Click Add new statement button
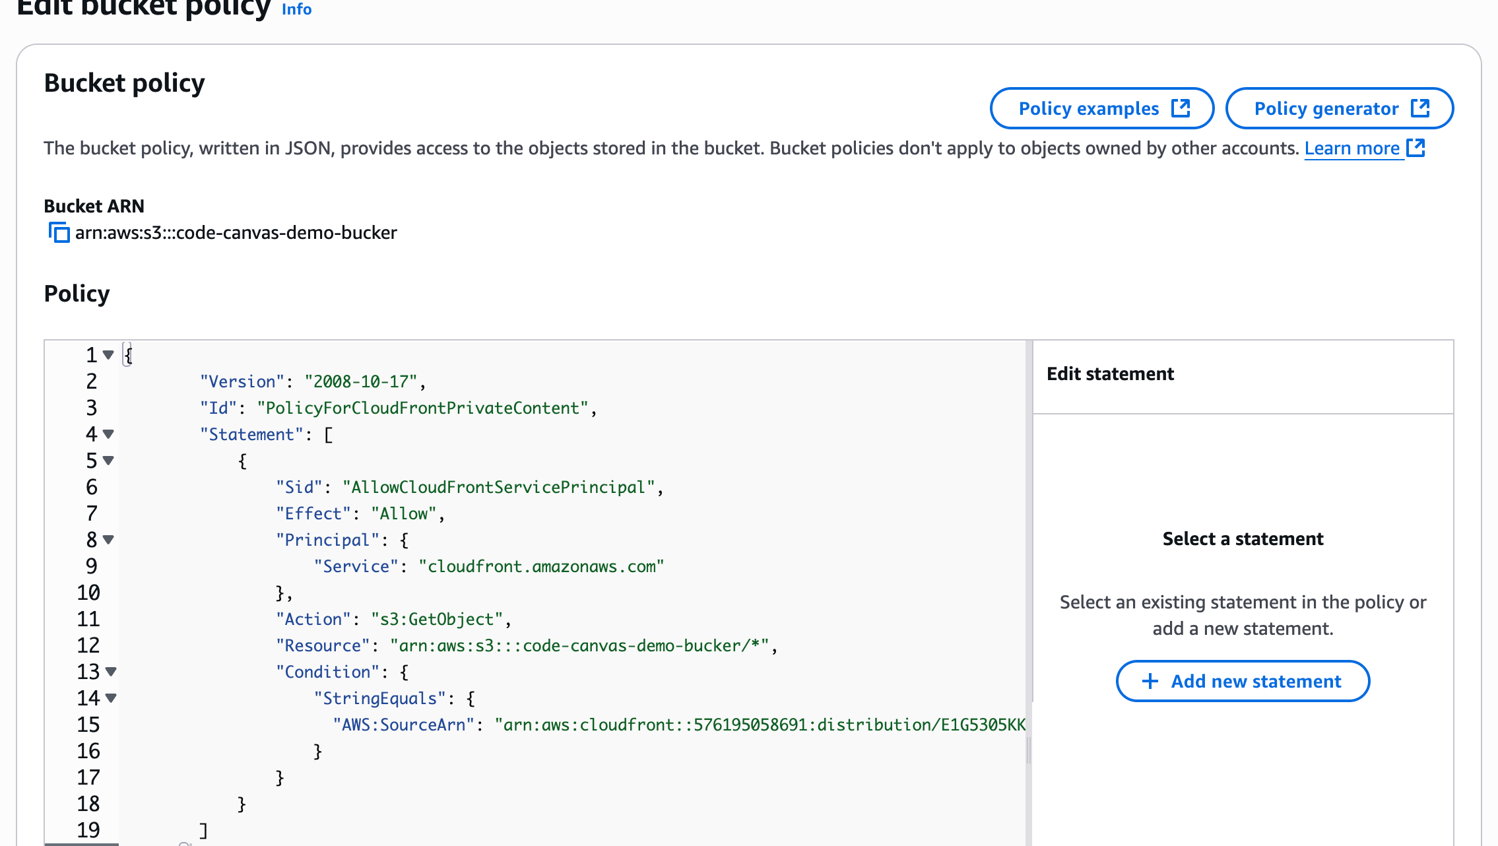The image size is (1498, 846). click(1243, 681)
